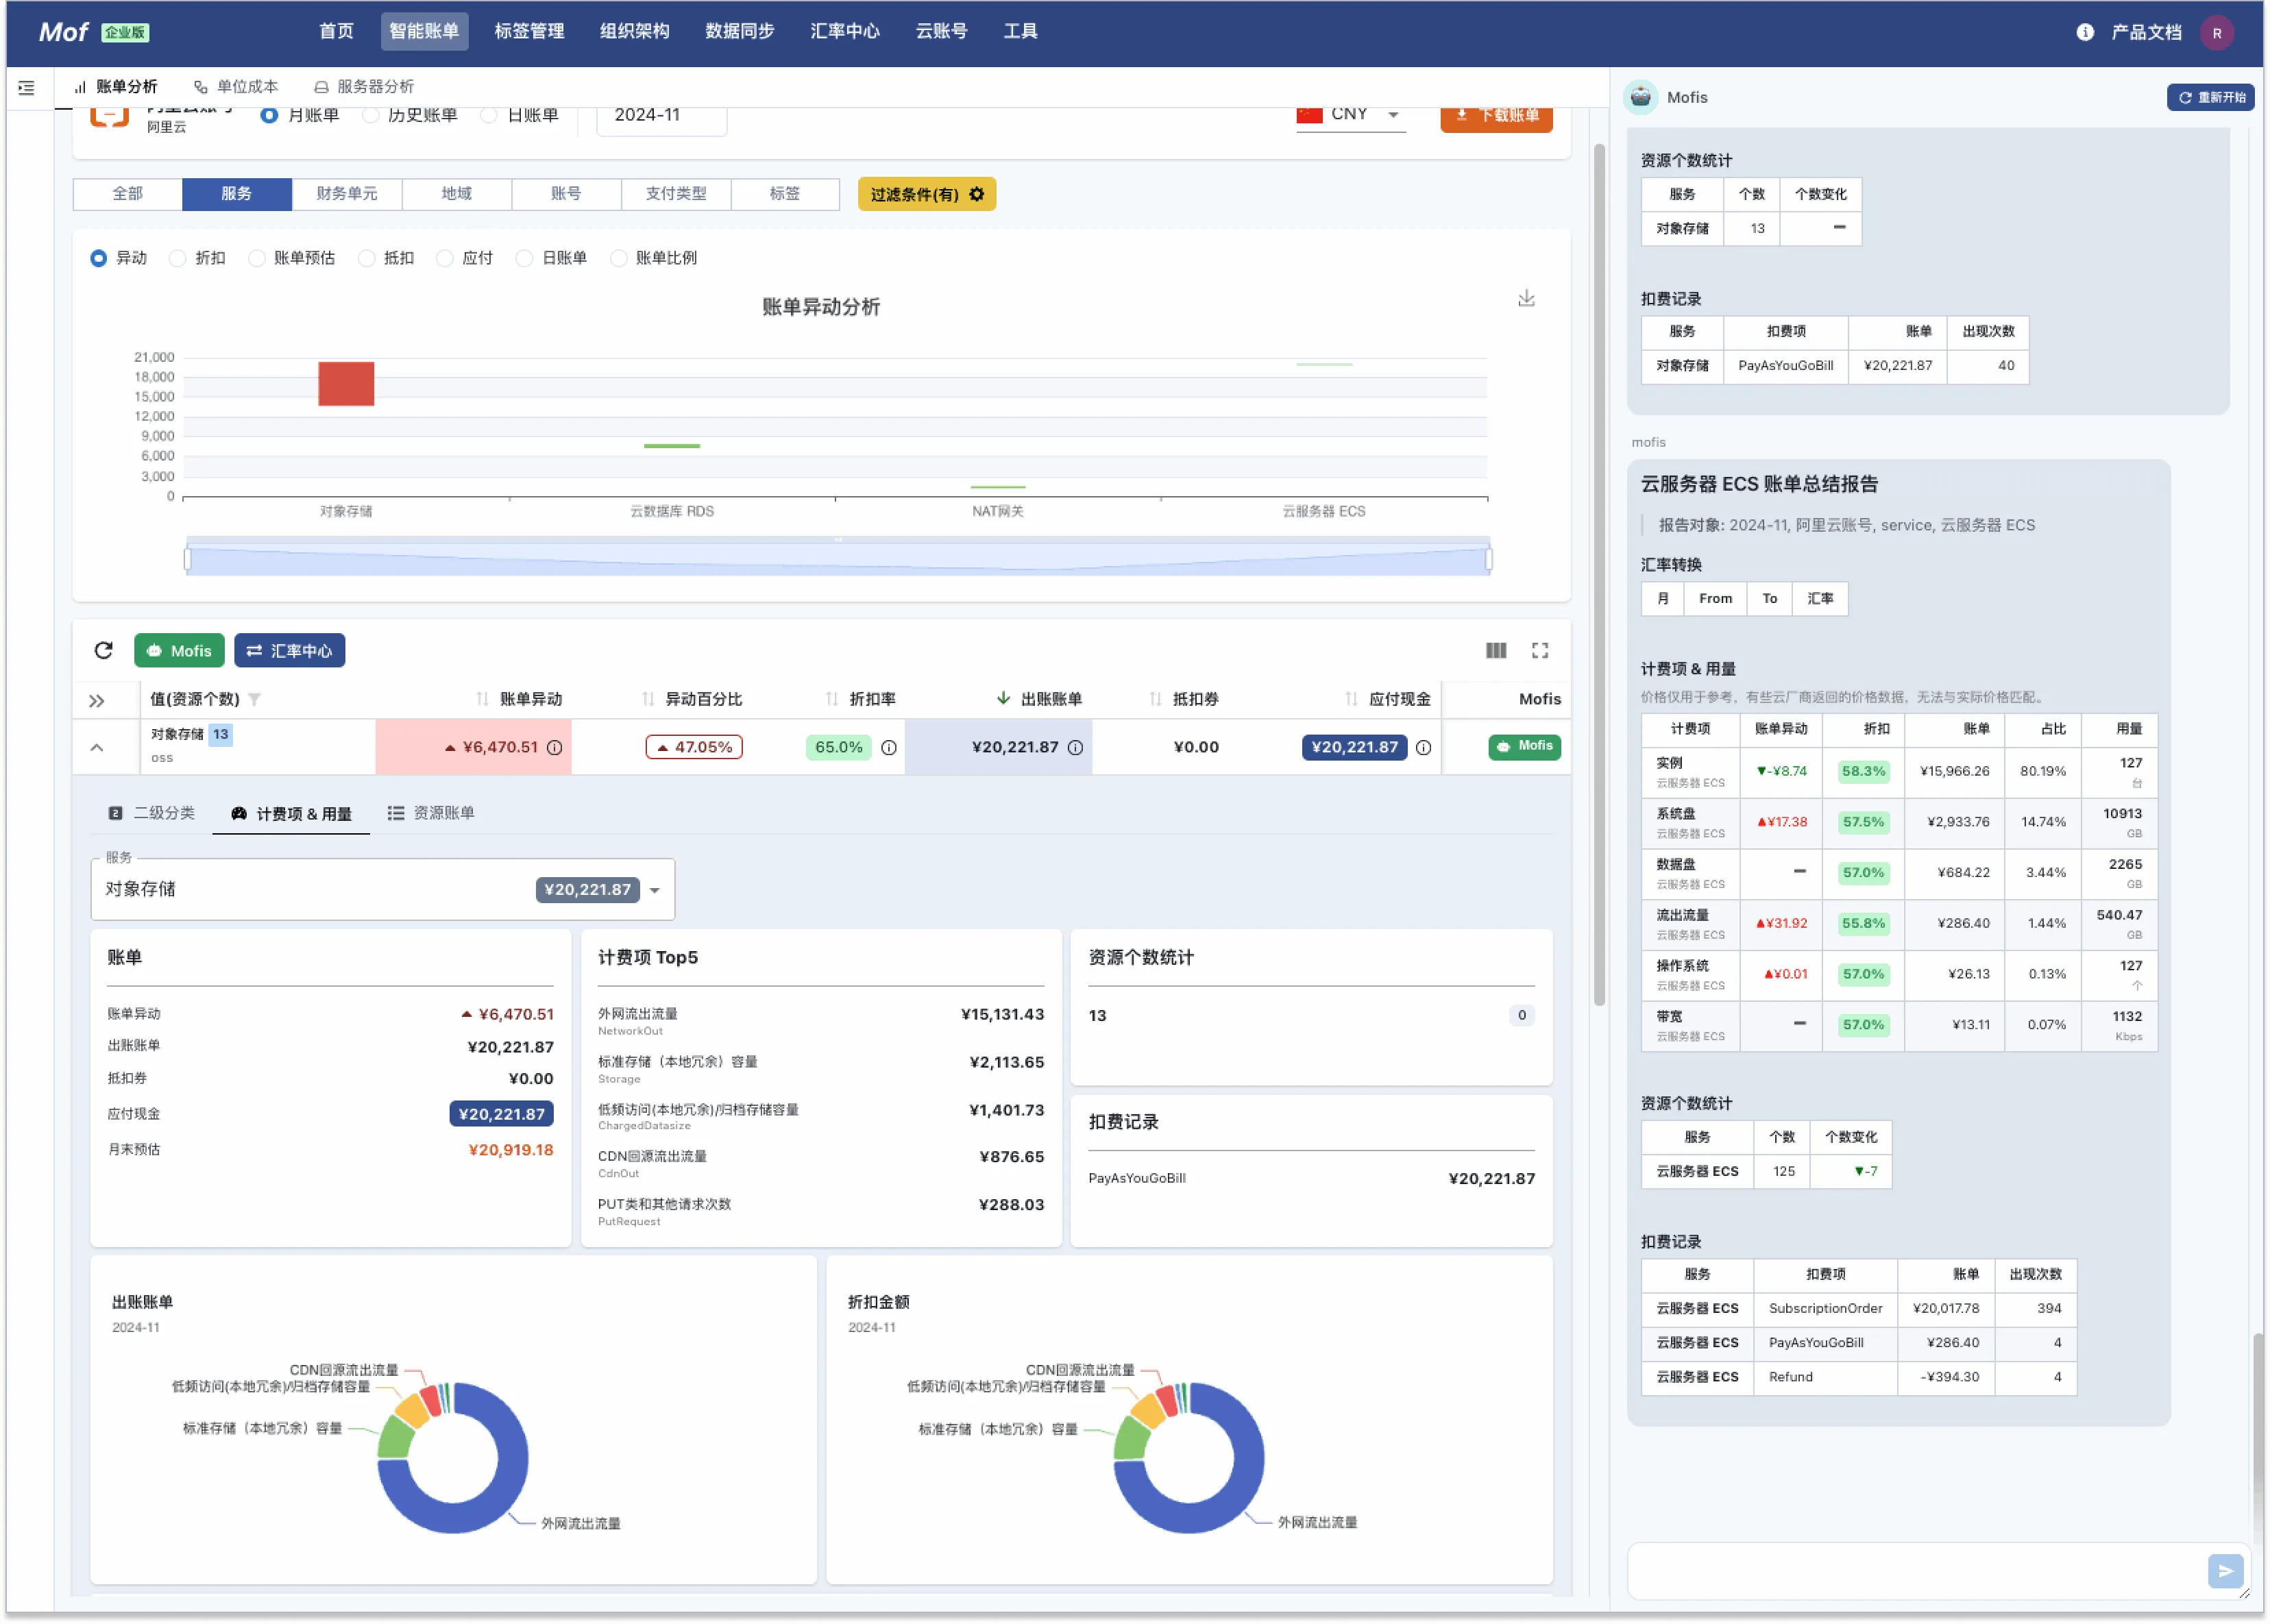Click the 重新开始 button
This screenshot has height=1624, width=2270.
pyautogui.click(x=2211, y=97)
